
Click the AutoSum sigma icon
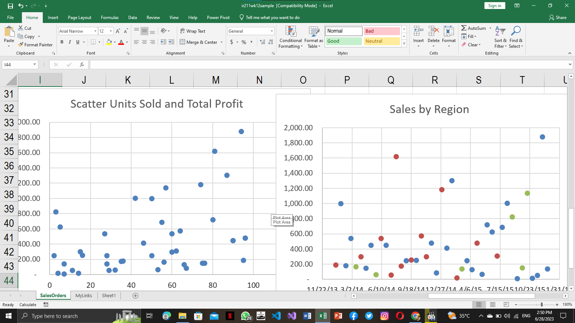tap(464, 28)
